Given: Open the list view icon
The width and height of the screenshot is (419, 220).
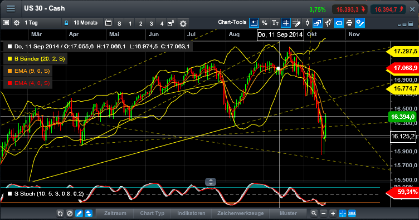Looking at the screenshot, I should point(6,23).
